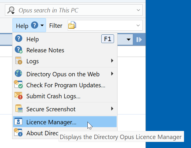Click the About Directory Opus info icon
Image resolution: width=191 pixels, height=148 pixels.
coord(18,132)
